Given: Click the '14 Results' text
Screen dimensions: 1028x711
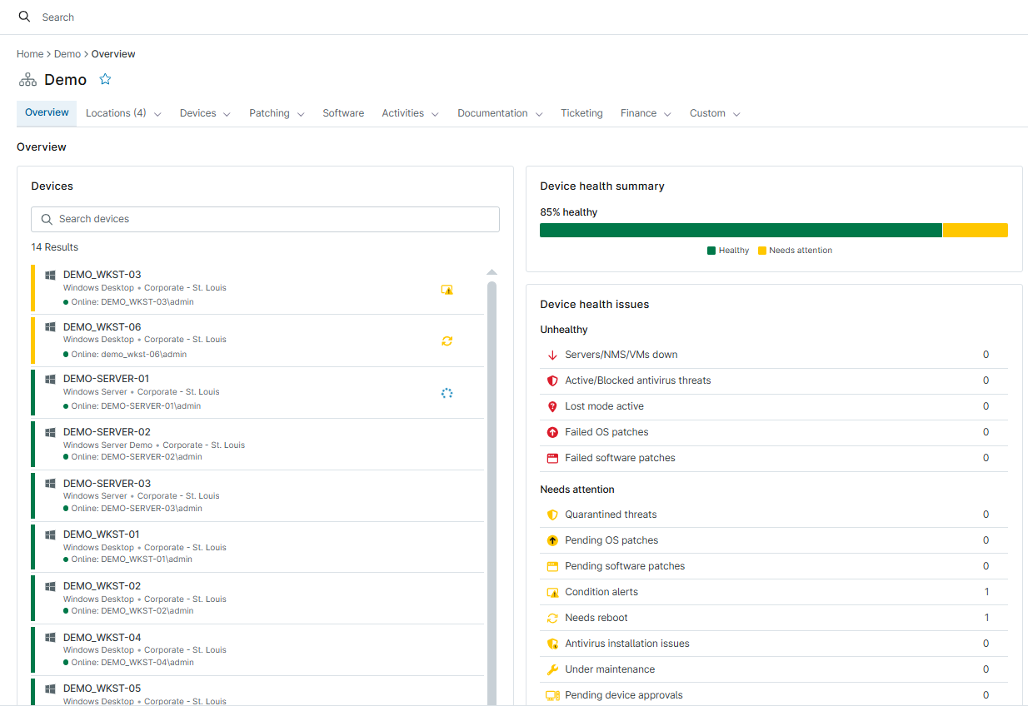Looking at the screenshot, I should coord(55,247).
